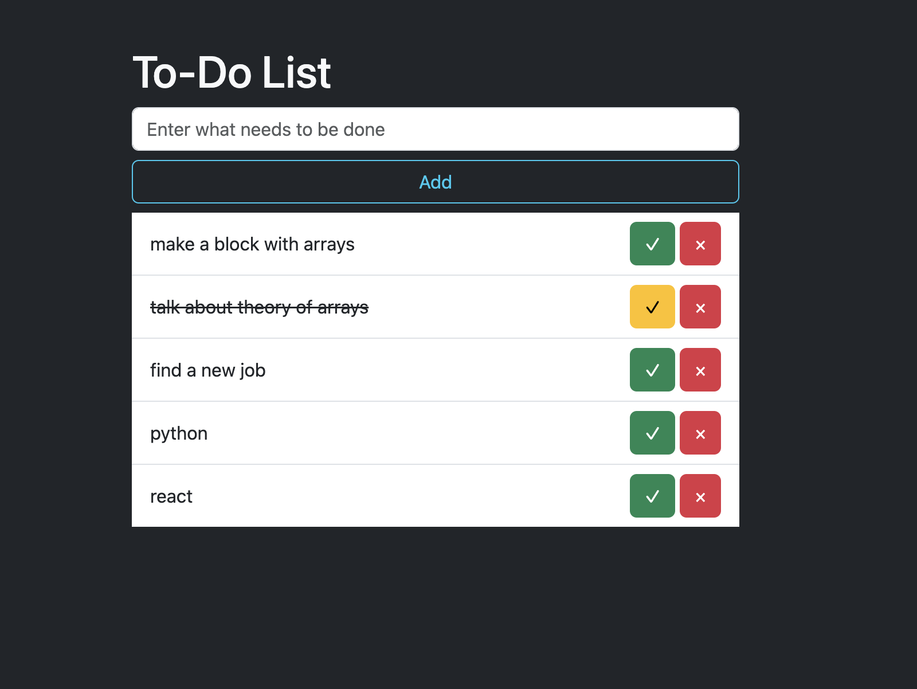Focus the 'Enter what needs to be done' field
The width and height of the screenshot is (917, 689).
tap(435, 129)
